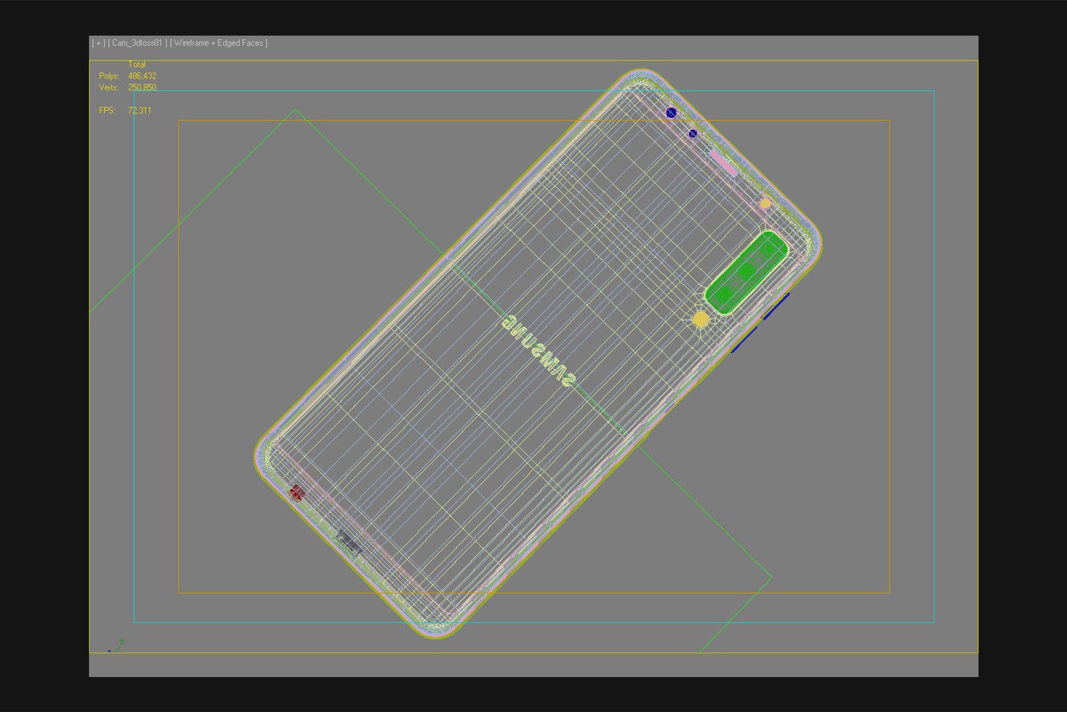Viewport: 1067px width, 712px height.
Task: Click the FPS readout value
Action: click(139, 110)
